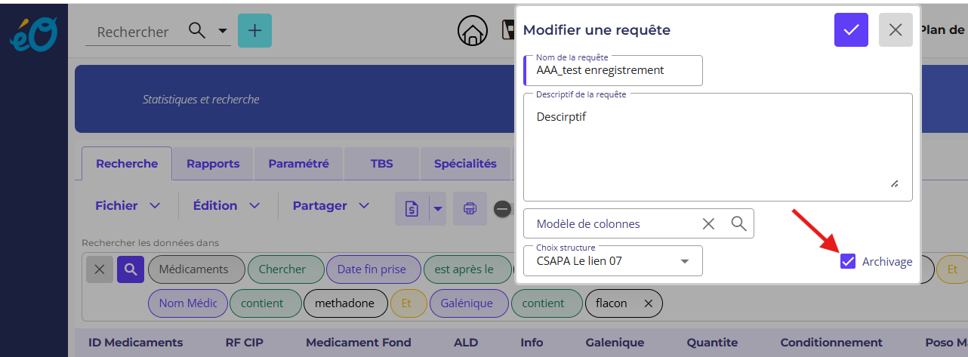Expand the Édition menu
Viewport: 968px width, 357px height.
(x=227, y=205)
